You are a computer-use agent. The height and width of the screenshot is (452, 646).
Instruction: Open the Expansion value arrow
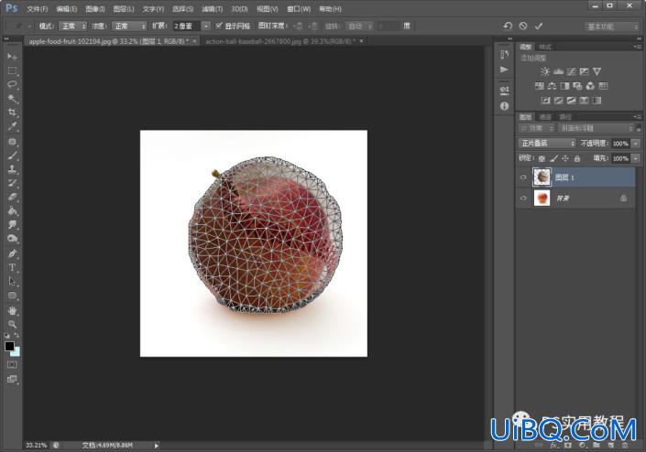tap(205, 26)
